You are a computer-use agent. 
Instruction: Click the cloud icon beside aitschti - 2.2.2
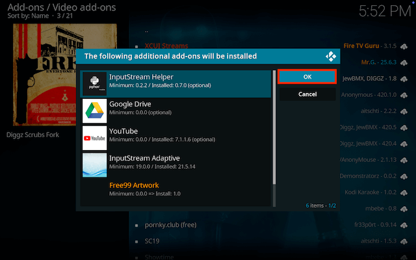point(404,111)
